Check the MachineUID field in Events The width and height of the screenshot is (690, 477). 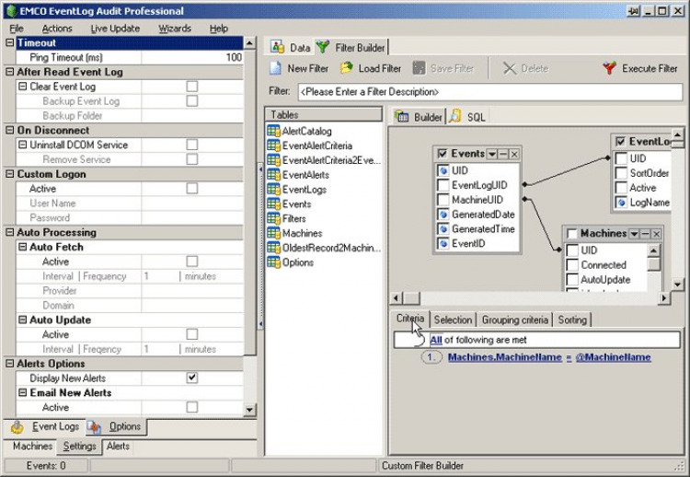tap(443, 200)
